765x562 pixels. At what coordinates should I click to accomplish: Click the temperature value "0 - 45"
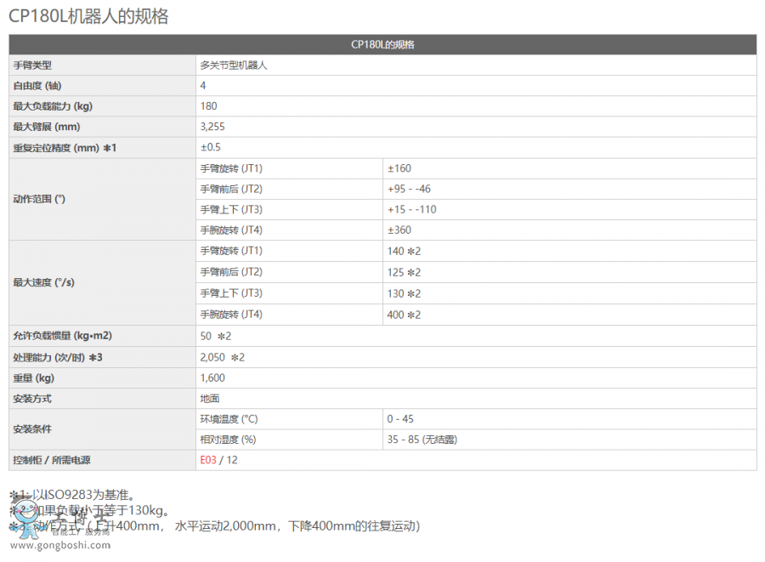tap(400, 419)
